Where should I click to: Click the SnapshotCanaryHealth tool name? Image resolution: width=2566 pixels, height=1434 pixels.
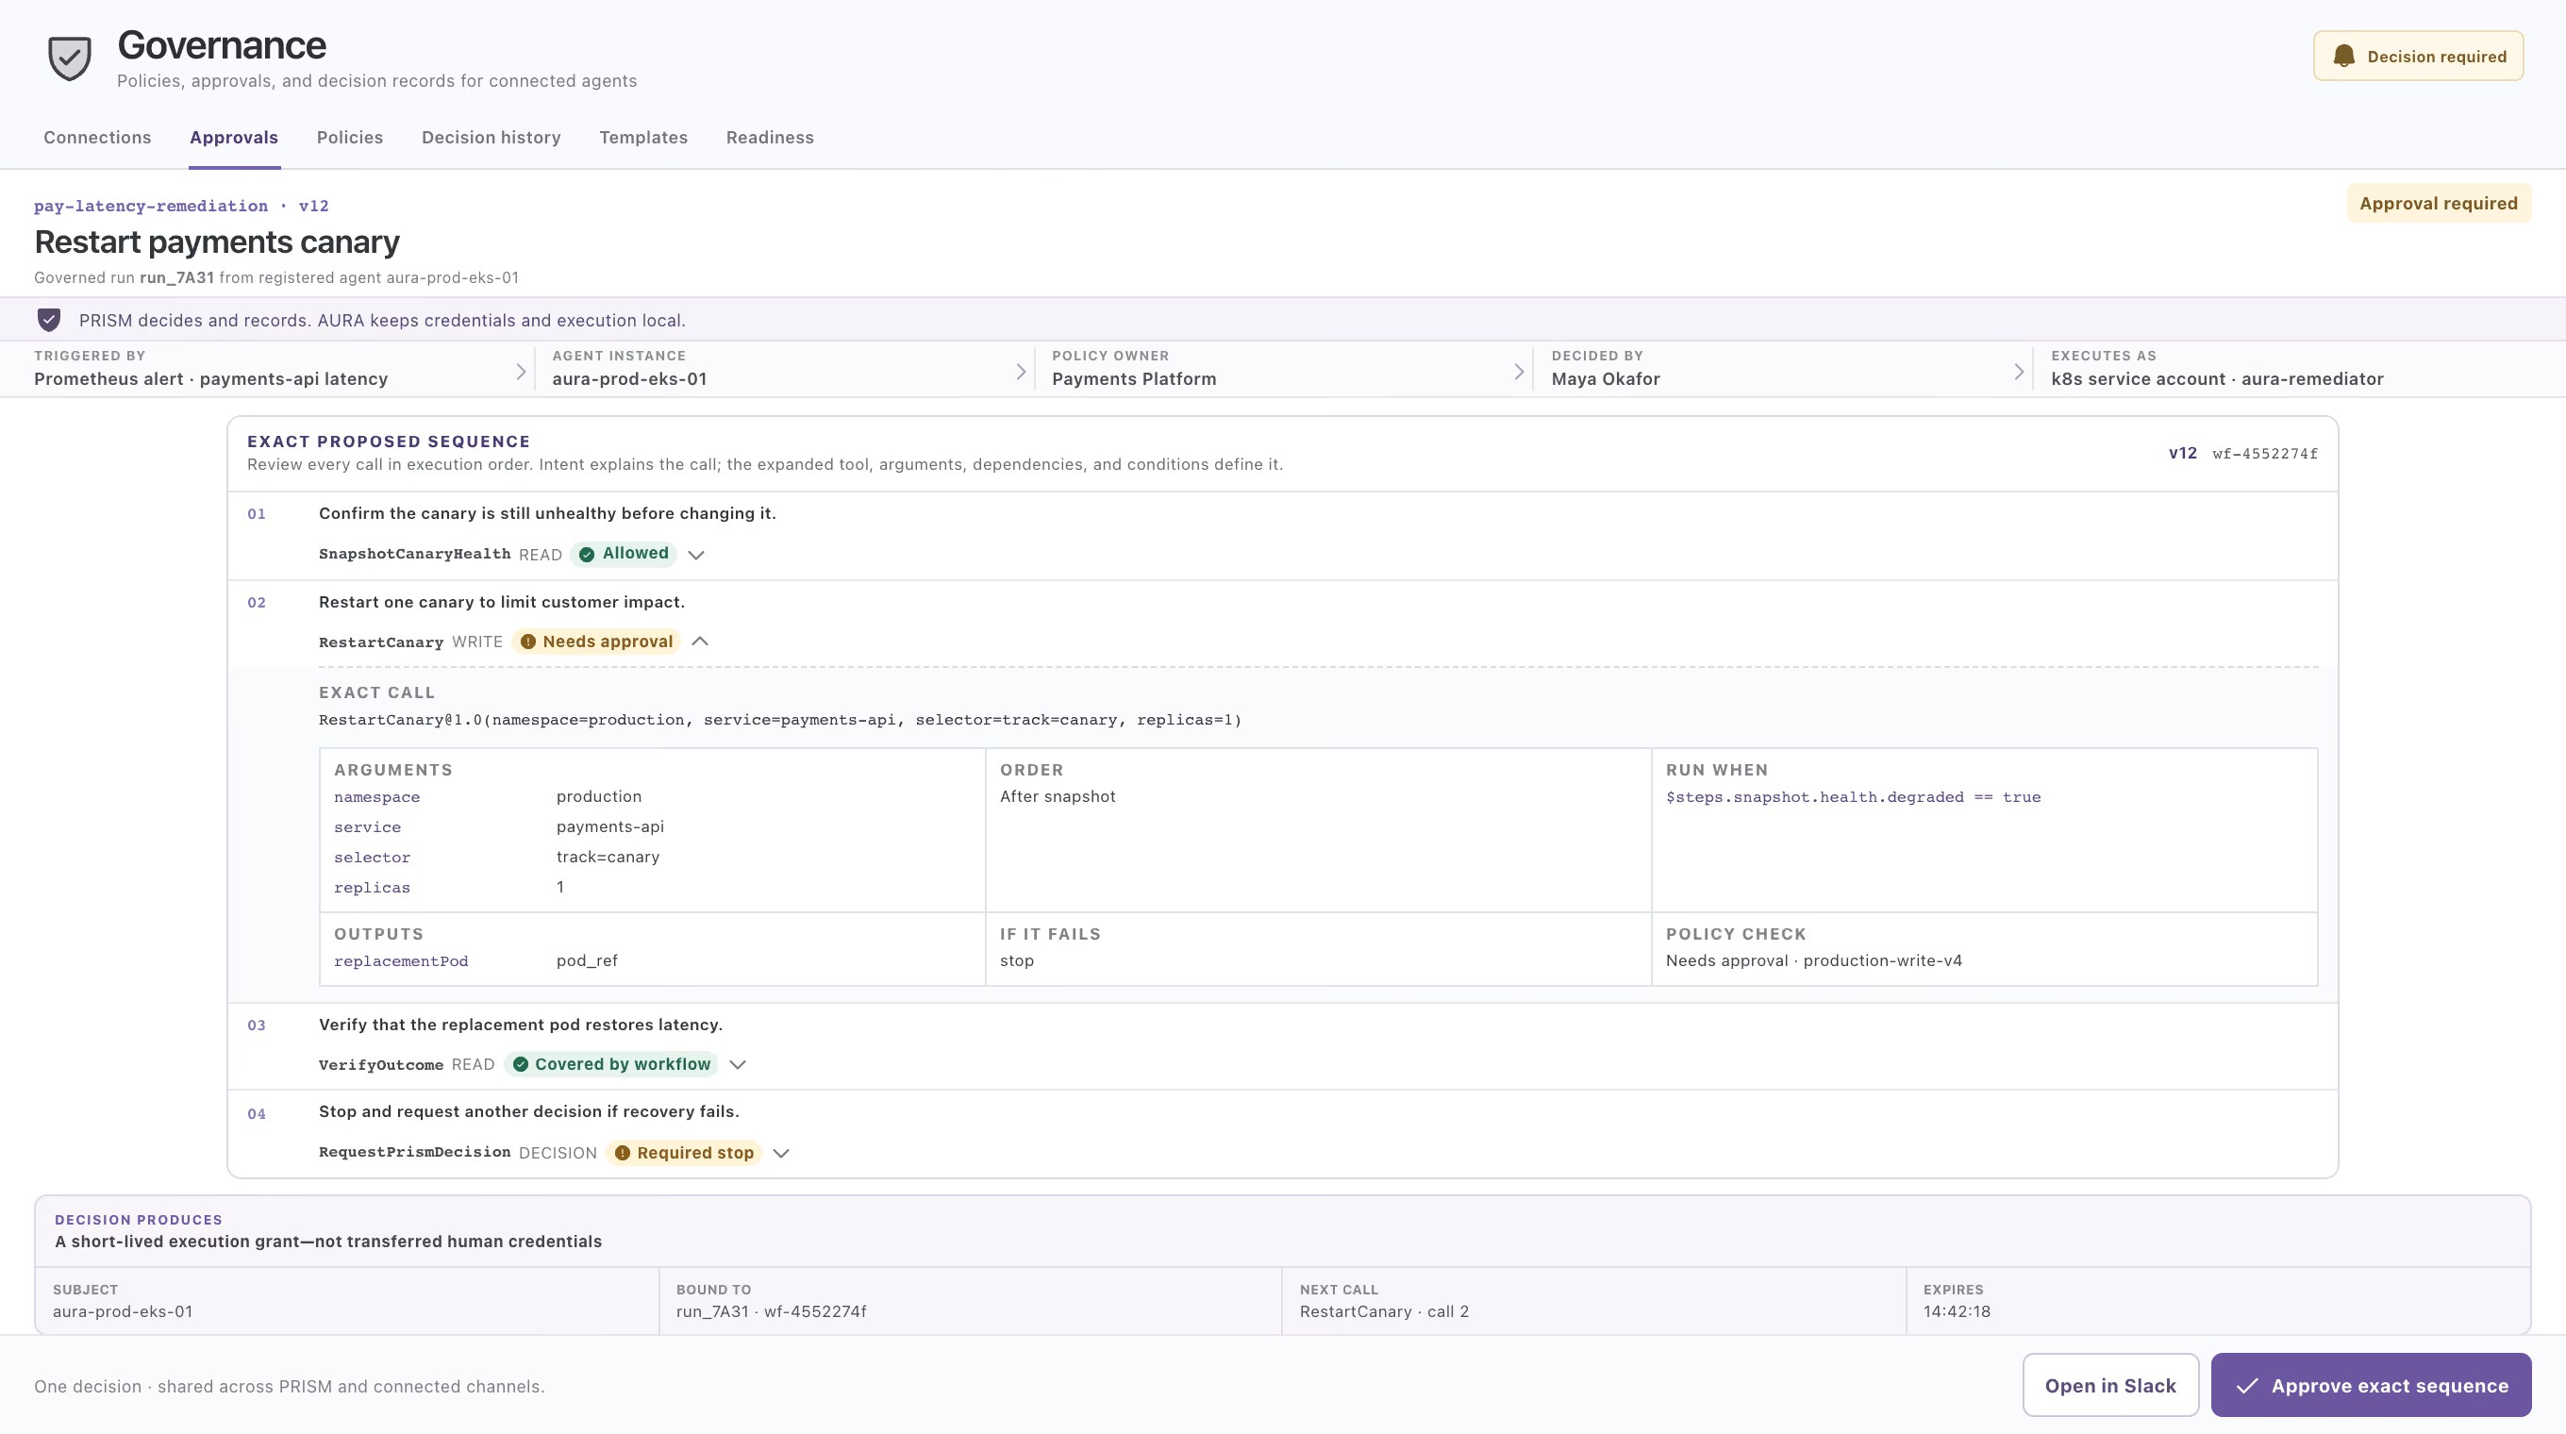(414, 555)
